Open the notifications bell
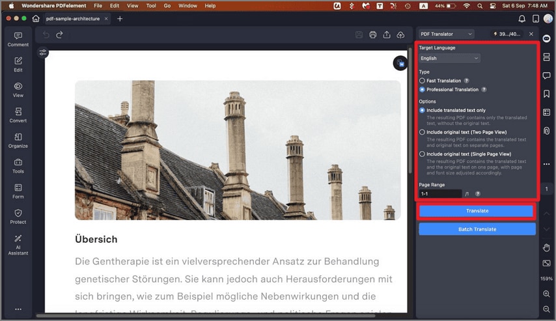Screen dimensions: 556x321 (x=522, y=19)
